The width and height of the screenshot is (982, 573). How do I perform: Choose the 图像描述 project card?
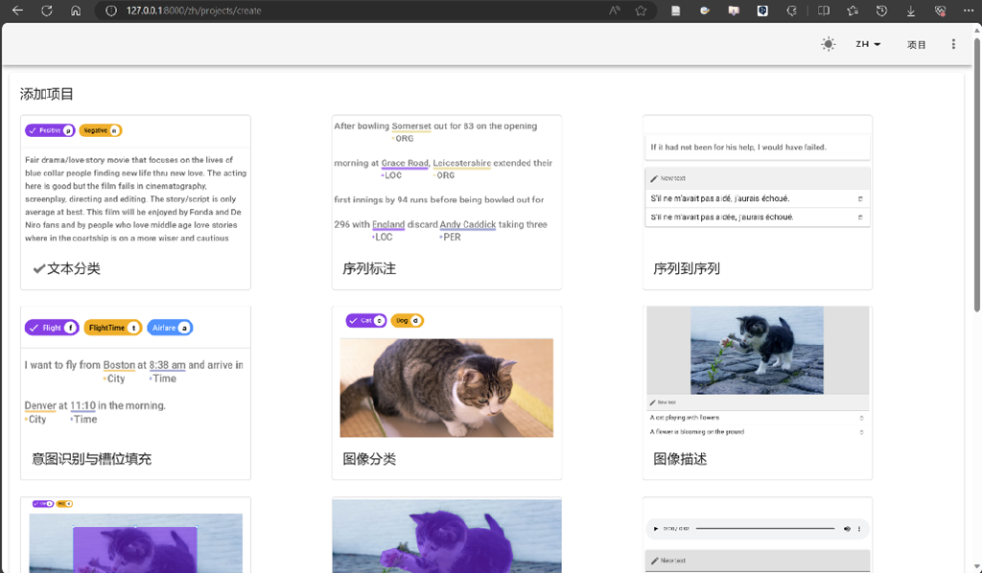[757, 393]
